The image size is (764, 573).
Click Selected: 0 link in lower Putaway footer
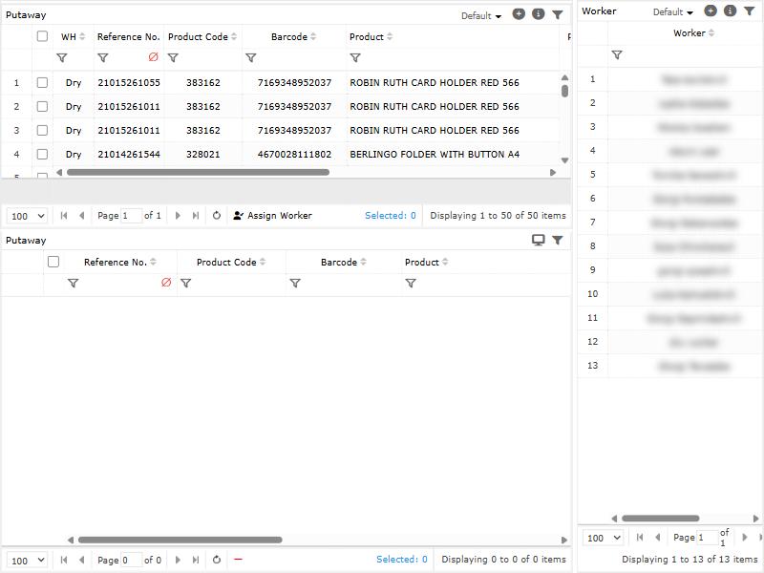point(401,560)
